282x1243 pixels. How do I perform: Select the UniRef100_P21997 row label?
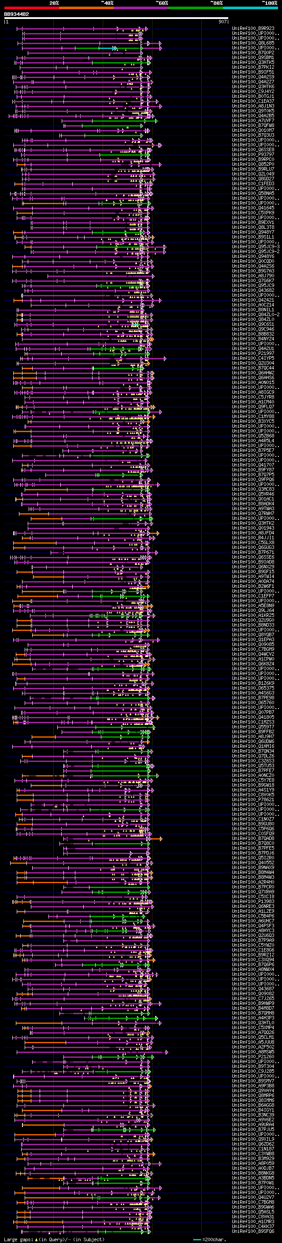coord(253,353)
